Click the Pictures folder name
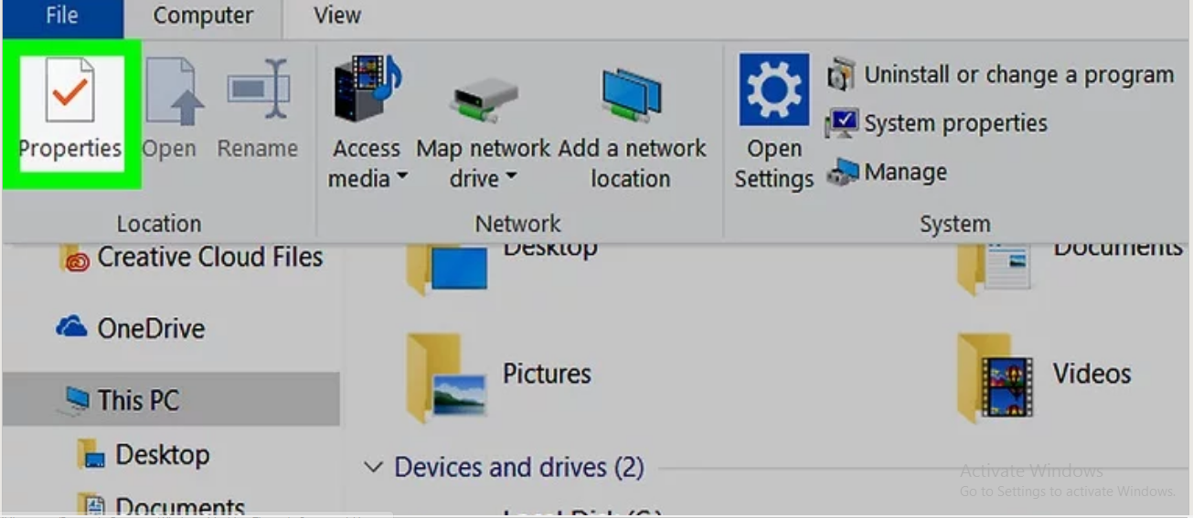The image size is (1193, 518). 547,374
